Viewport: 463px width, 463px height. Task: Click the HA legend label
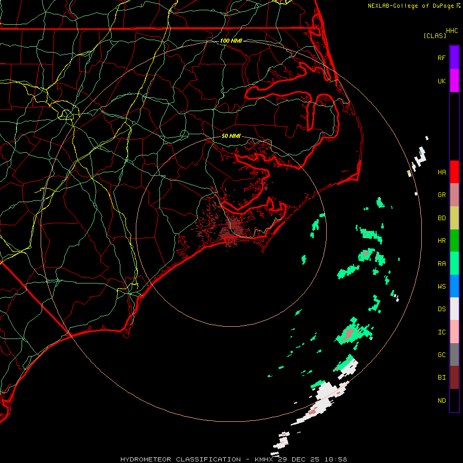click(441, 172)
